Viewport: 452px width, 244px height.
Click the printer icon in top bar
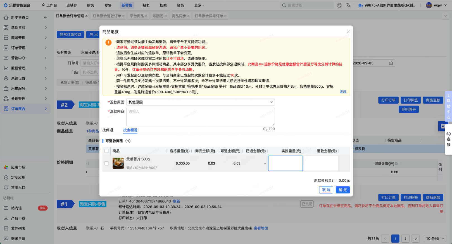coord(339,5)
